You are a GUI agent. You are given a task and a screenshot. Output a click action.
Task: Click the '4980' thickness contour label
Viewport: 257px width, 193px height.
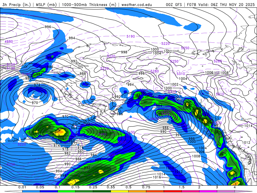9,41
